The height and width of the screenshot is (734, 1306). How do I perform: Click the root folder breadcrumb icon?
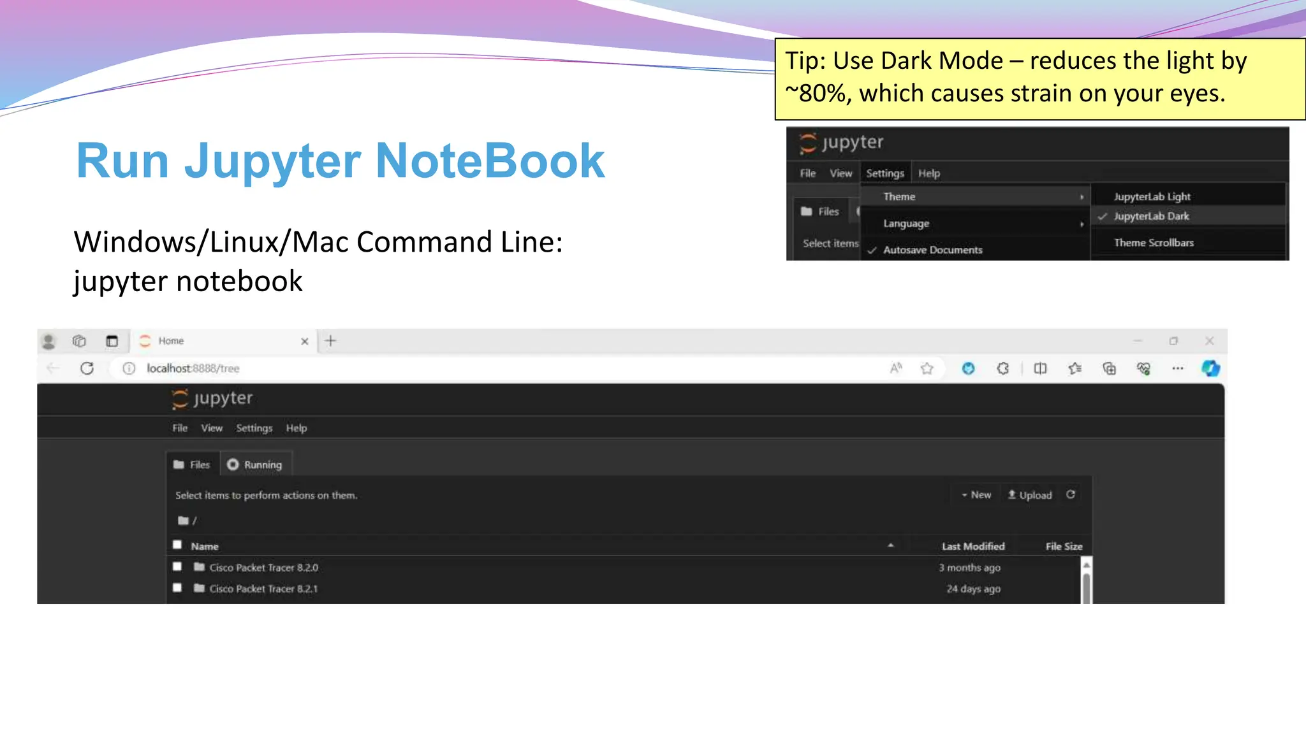[183, 521]
